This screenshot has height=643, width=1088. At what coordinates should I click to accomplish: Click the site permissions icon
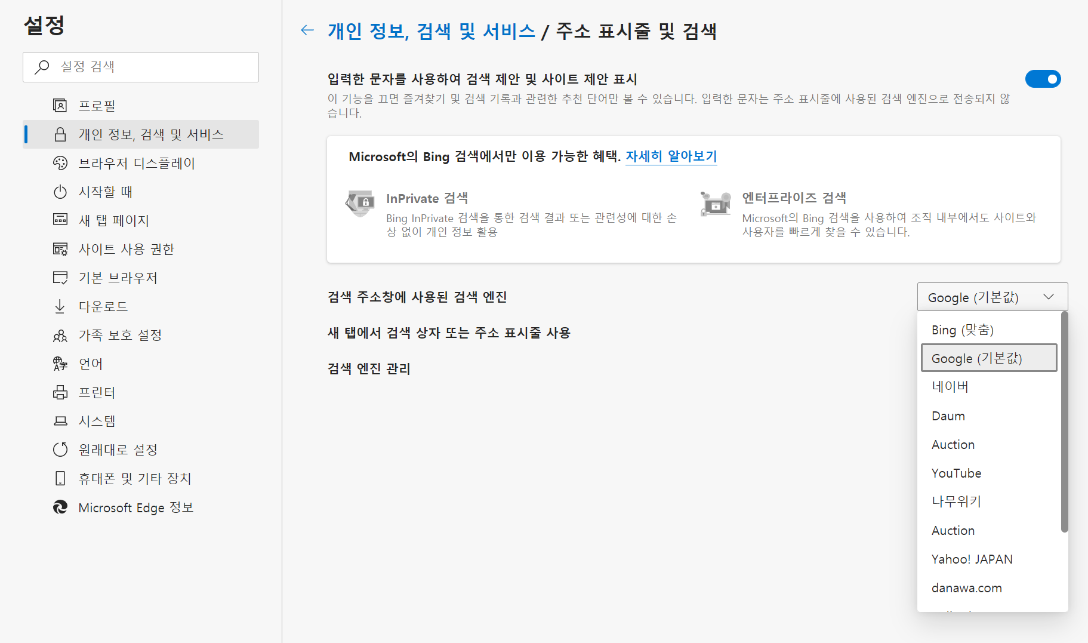pyautogui.click(x=60, y=249)
